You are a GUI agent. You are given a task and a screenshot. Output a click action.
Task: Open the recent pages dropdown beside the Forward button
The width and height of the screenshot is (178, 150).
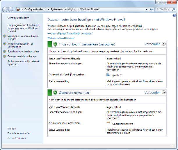point(15,10)
